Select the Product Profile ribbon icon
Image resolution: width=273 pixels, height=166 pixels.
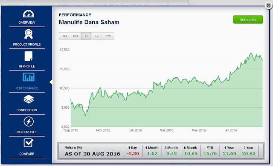tap(29, 34)
